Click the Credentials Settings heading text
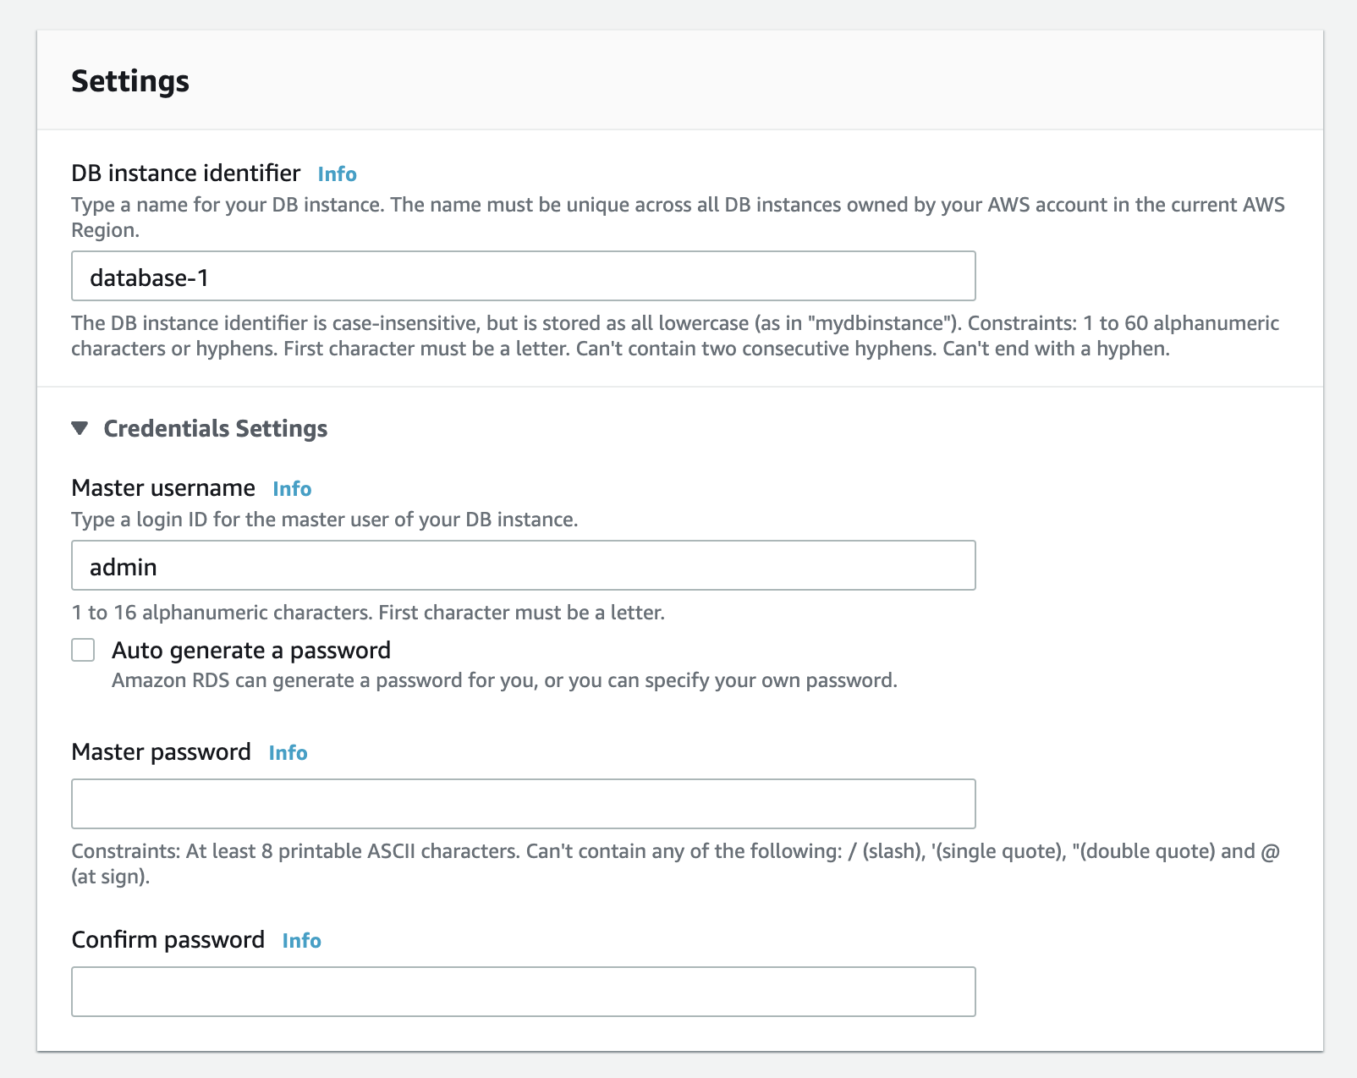1357x1078 pixels. point(216,429)
